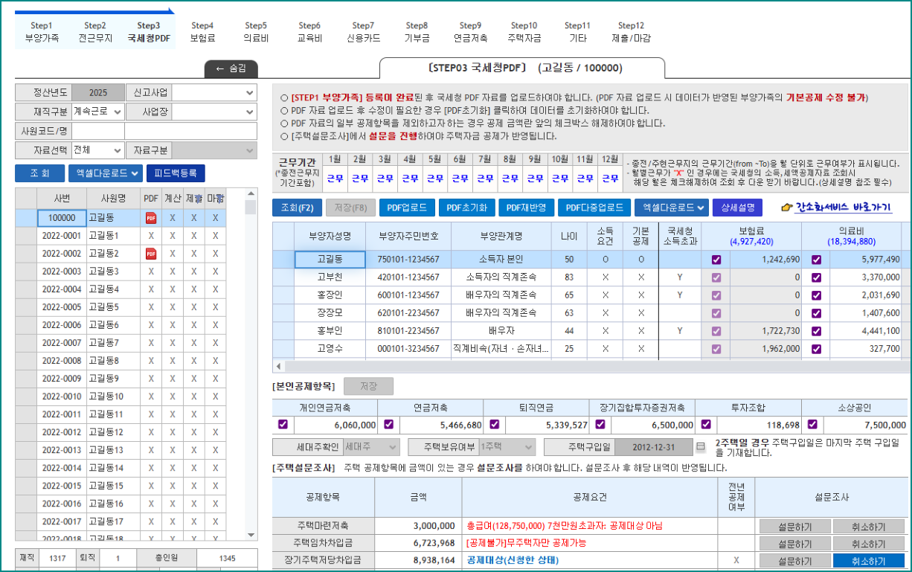Open PDF icon for employee 100000
912x572 pixels.
[x=151, y=218]
